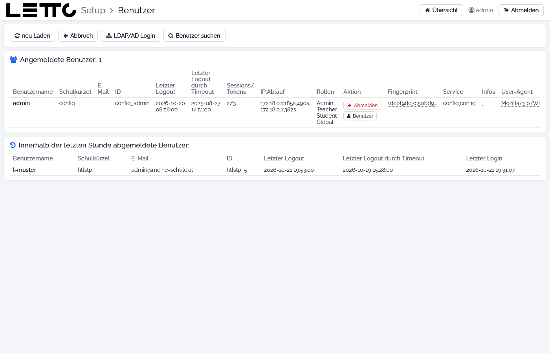Select admin username in logged-in table
The width and height of the screenshot is (550, 353).
(x=21, y=103)
